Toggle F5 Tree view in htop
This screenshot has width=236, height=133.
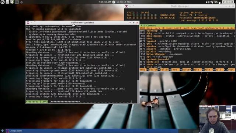pos(174,70)
